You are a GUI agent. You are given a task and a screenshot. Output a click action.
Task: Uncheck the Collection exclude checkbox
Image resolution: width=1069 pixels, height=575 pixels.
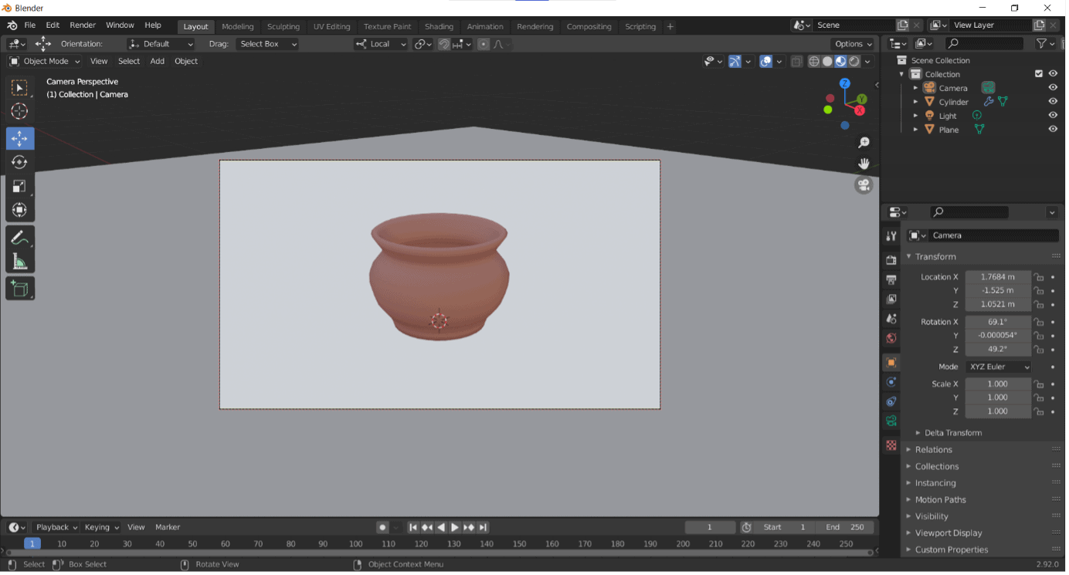click(1039, 74)
